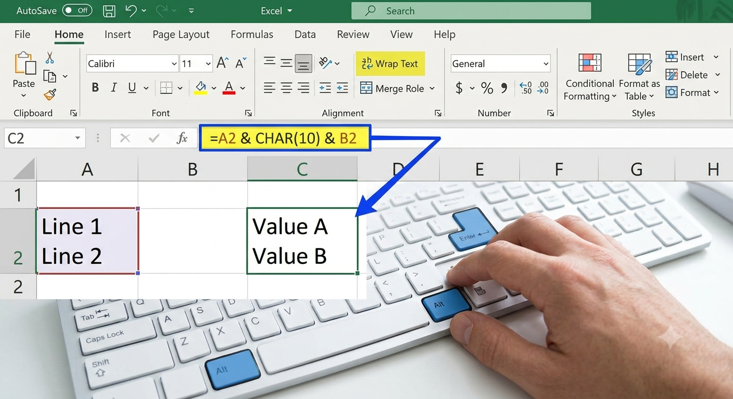Click Increase Indent icon
733x399 pixels.
tap(342, 88)
